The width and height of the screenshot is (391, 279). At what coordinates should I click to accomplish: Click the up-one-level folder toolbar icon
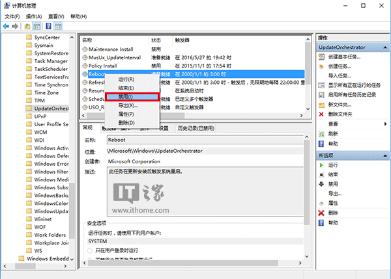pos(27,27)
